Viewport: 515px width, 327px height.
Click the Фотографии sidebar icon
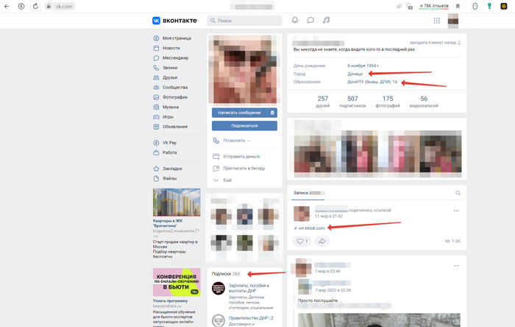156,97
